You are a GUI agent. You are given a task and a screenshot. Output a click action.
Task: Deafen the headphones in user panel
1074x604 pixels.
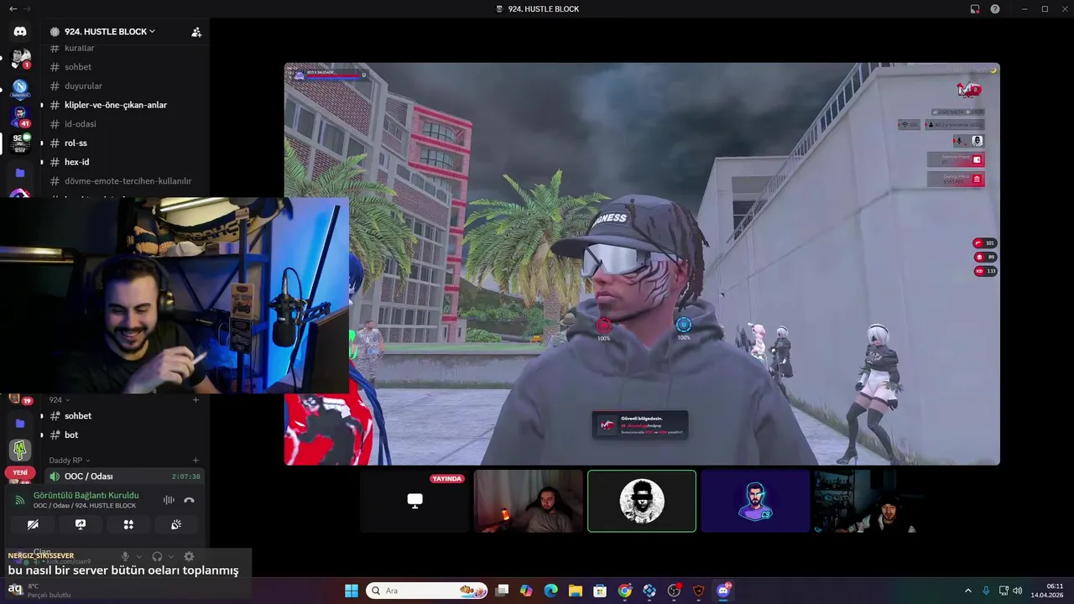click(x=157, y=556)
